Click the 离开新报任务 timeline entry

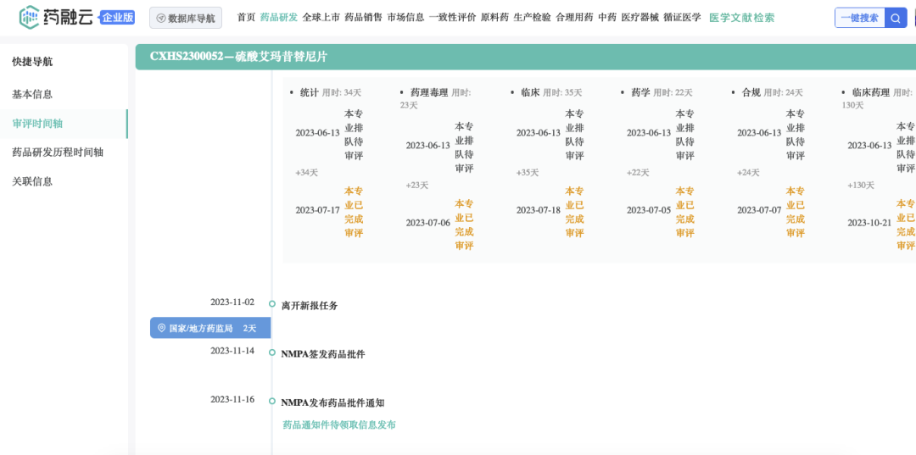310,306
